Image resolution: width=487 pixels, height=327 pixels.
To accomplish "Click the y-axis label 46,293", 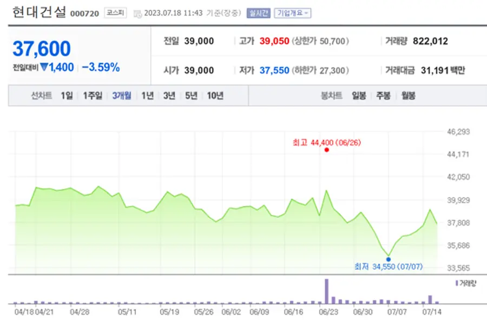I will pos(458,131).
